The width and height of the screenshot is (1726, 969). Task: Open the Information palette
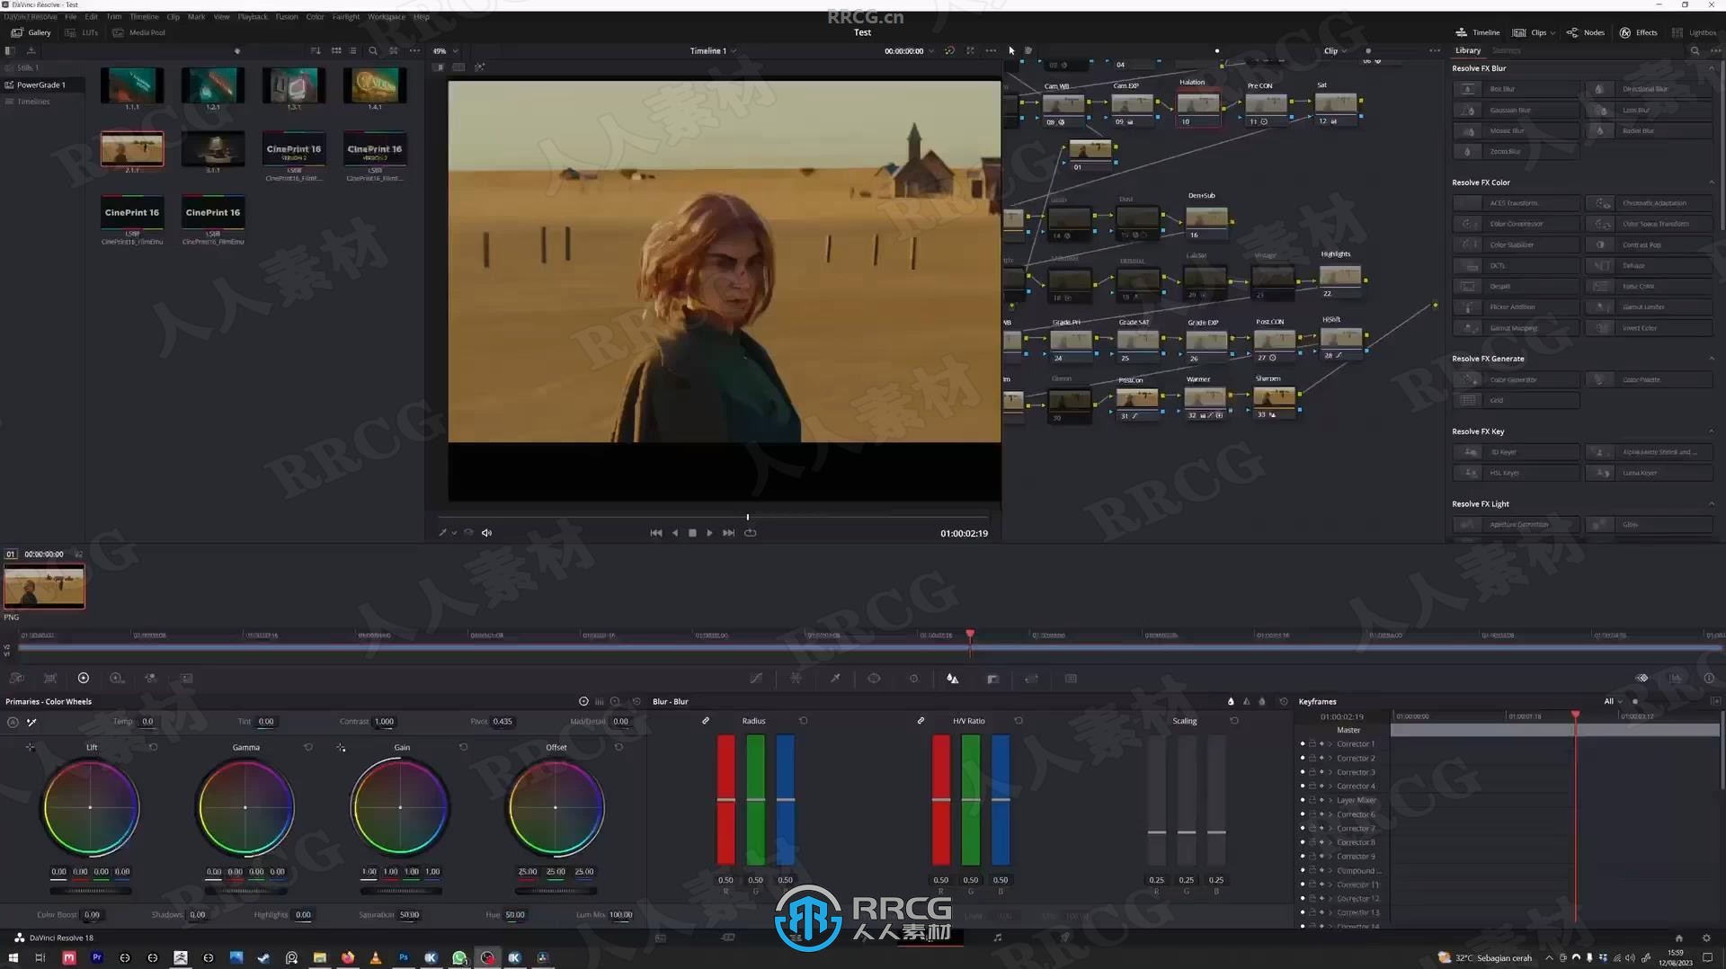click(x=1709, y=679)
